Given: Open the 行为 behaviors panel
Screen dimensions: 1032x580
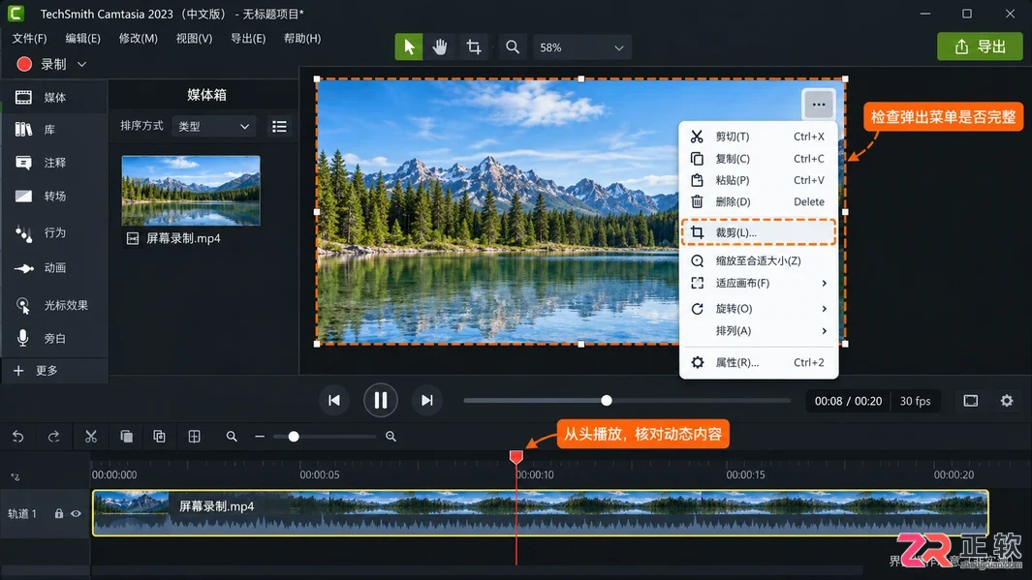Looking at the screenshot, I should click(54, 232).
